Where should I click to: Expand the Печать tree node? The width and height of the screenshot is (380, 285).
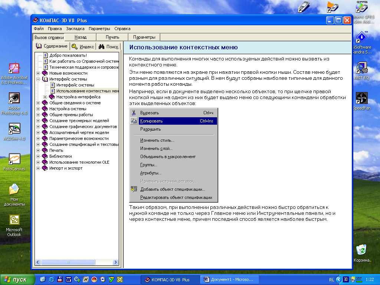pos(38,150)
